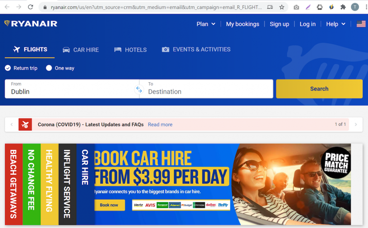Open the Sign up page
This screenshot has width=368, height=228.
coord(279,24)
